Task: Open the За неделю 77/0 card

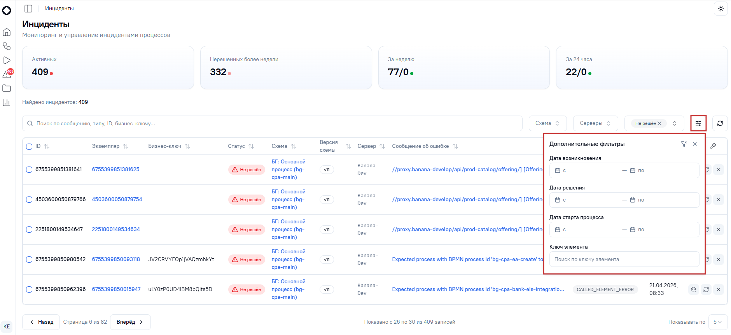Action: point(464,68)
